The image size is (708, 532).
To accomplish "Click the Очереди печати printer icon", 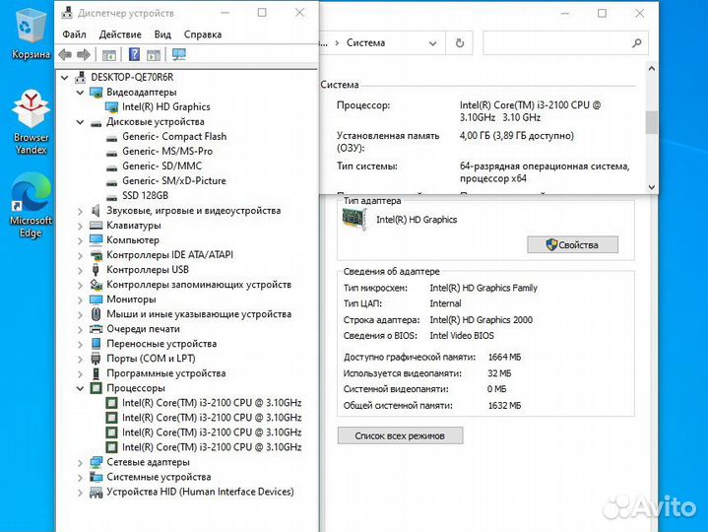I will click(96, 329).
